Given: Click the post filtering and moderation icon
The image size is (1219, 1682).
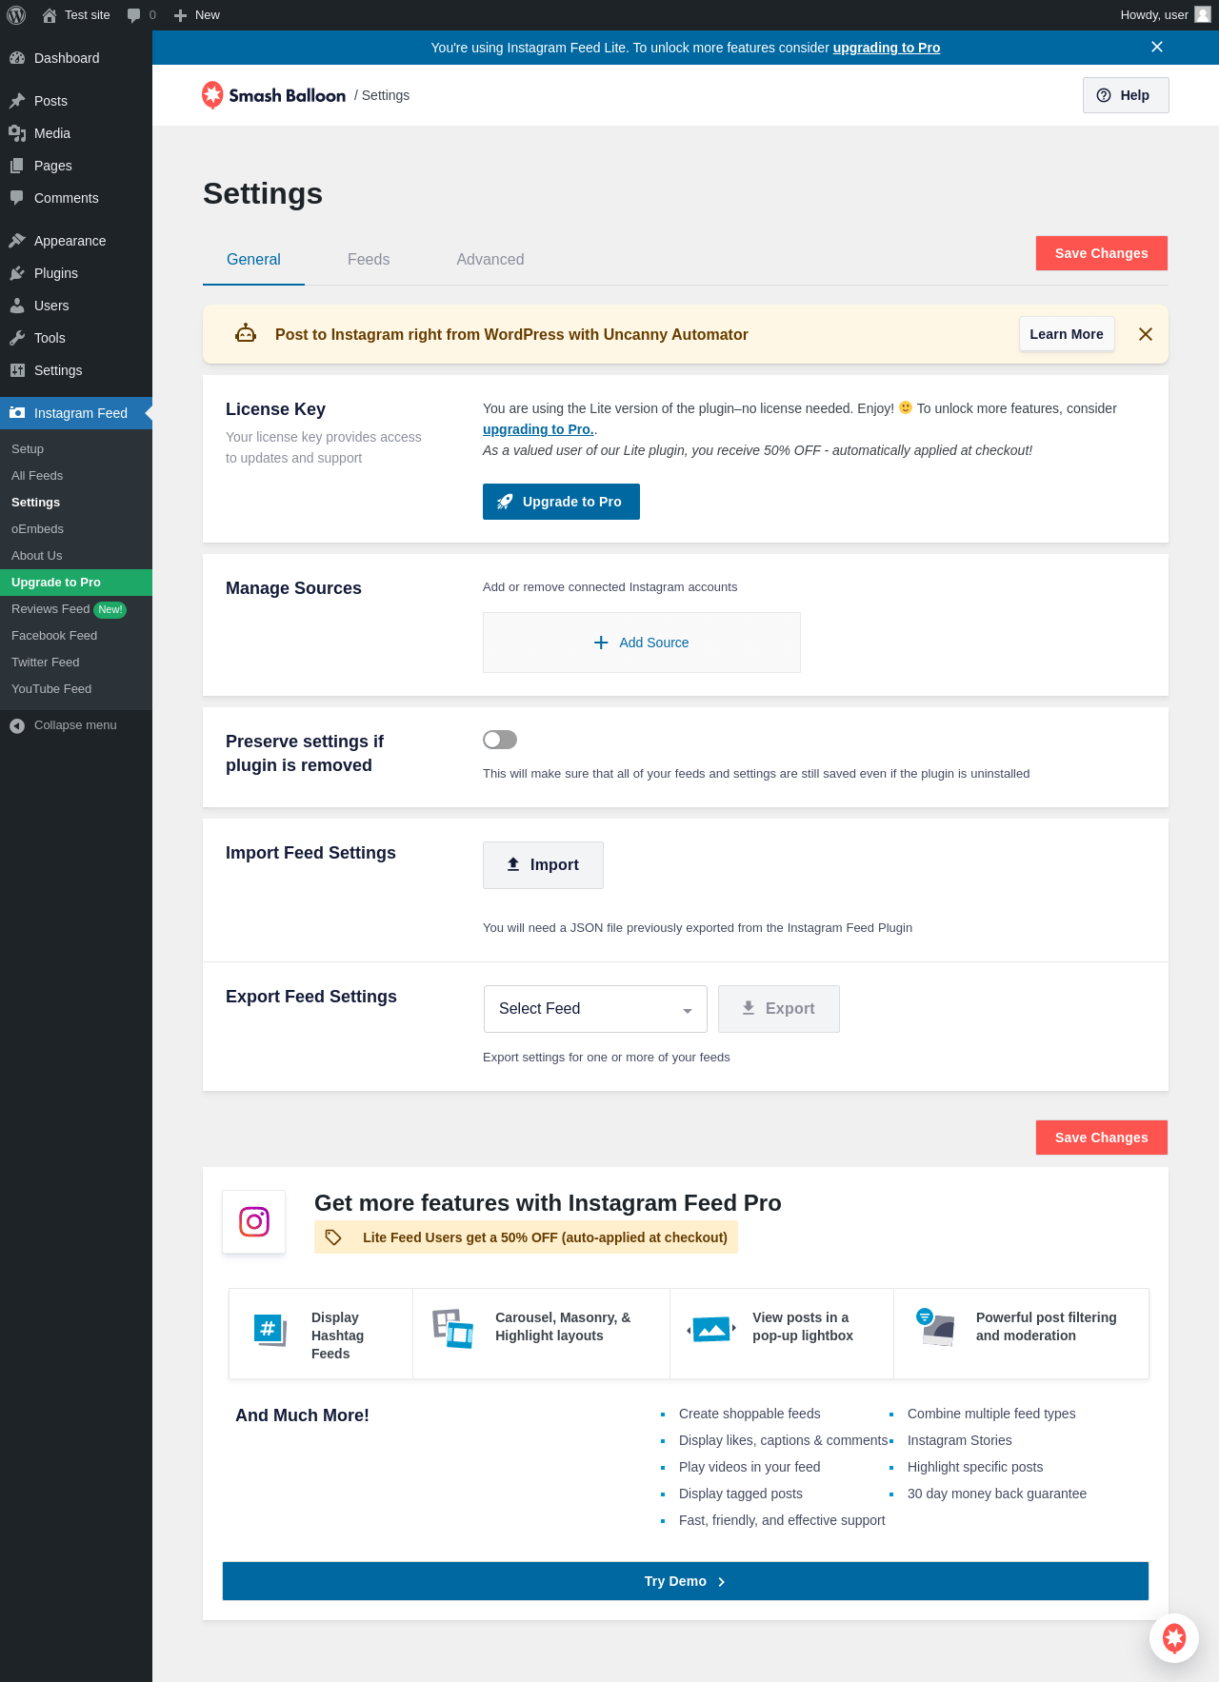Looking at the screenshot, I should coord(934,1327).
